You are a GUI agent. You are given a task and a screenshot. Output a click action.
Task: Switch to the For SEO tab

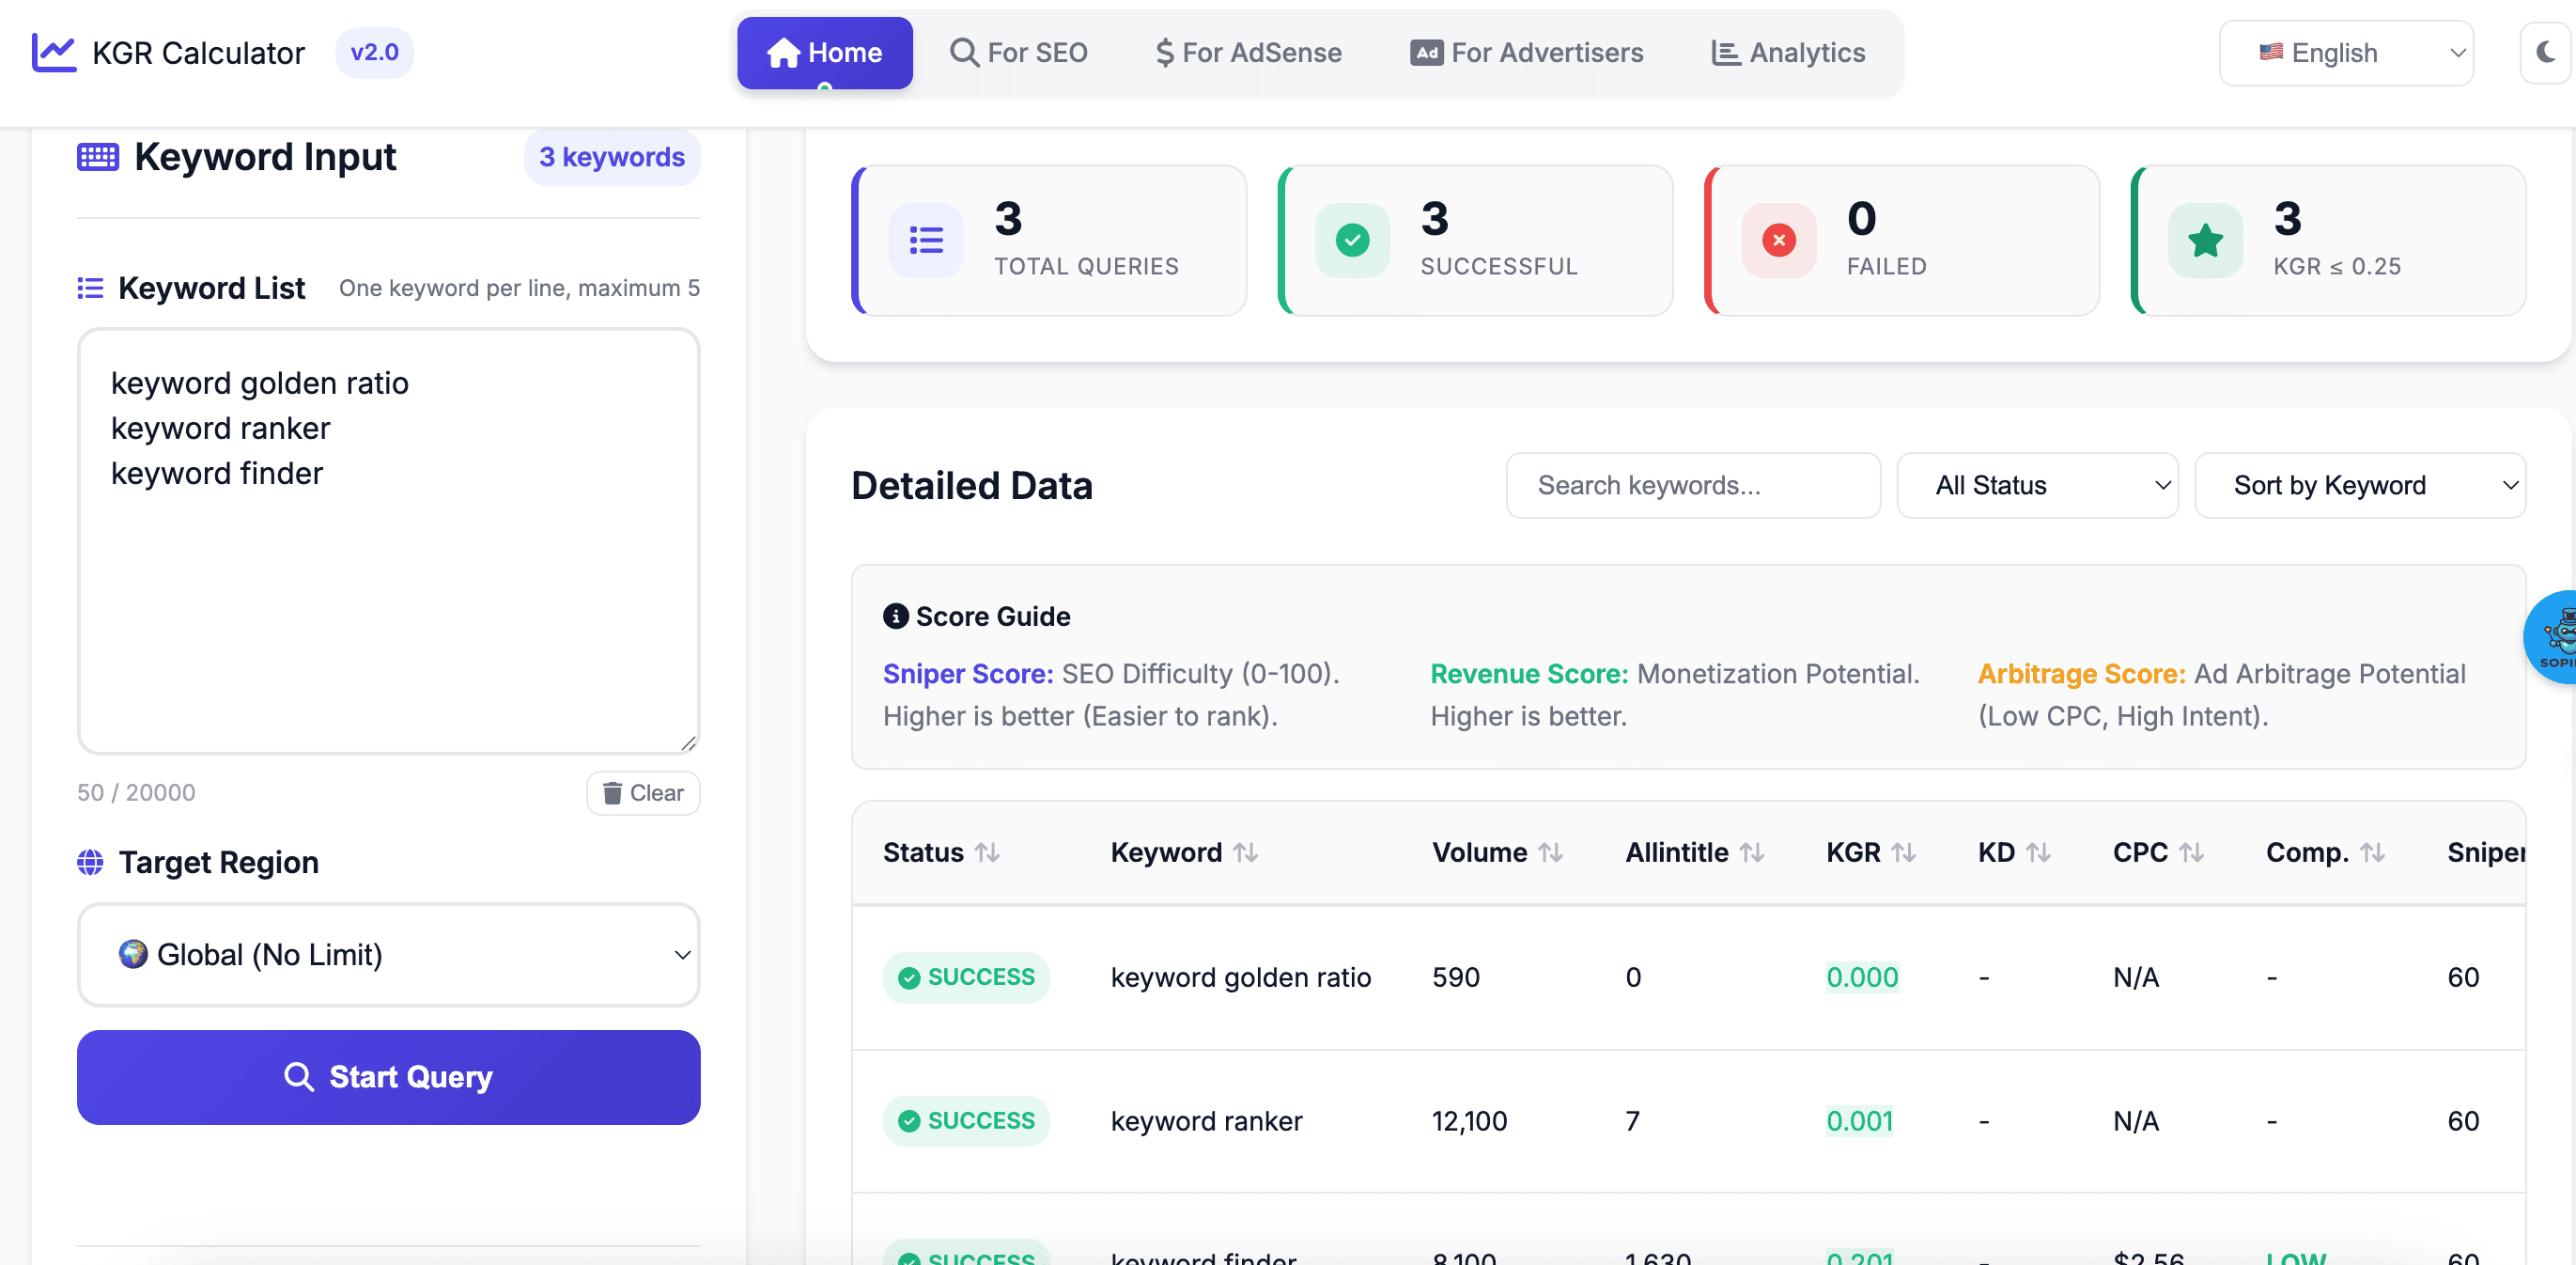coord(1019,53)
